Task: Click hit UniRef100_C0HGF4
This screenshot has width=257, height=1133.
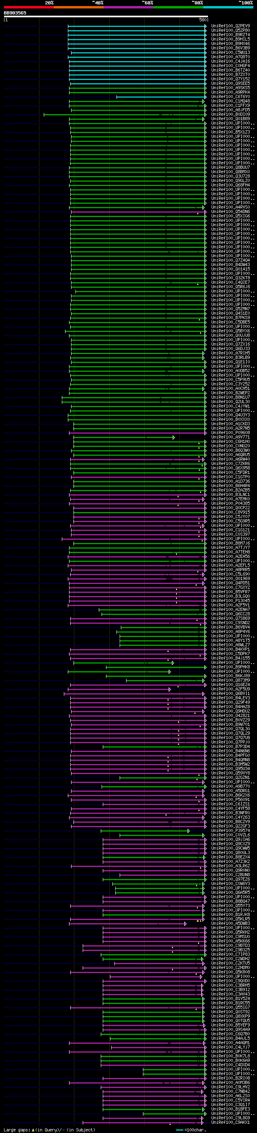Action: point(230,66)
